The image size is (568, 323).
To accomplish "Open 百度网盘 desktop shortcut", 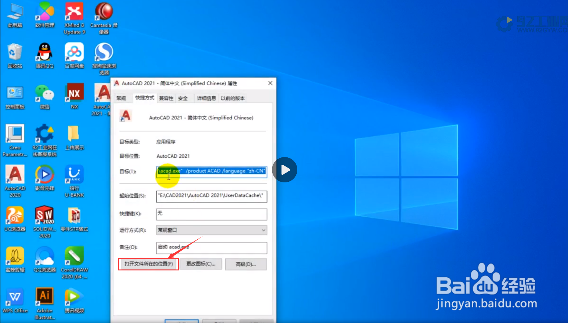I will pos(74,56).
